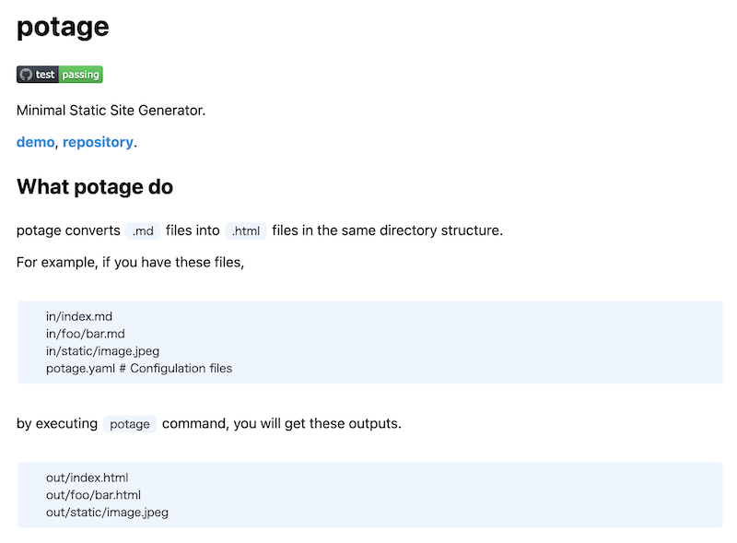This screenshot has height=543, width=737.
Task: Click the "in/foo/bar.md" line in code block
Action: [x=86, y=334]
